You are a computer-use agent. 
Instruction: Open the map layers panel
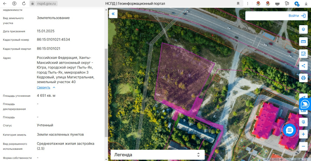pyautogui.click(x=303, y=29)
